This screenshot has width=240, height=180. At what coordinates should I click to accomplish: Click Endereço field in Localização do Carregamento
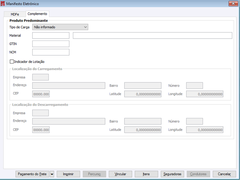tap(68, 86)
